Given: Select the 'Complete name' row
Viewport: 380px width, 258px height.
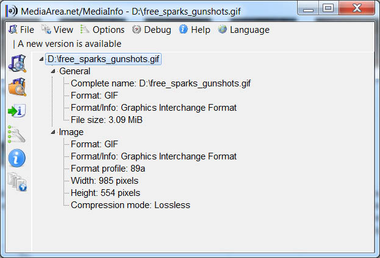Looking at the screenshot, I should (160, 83).
